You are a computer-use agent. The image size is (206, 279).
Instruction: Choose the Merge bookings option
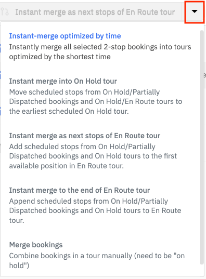click(36, 245)
